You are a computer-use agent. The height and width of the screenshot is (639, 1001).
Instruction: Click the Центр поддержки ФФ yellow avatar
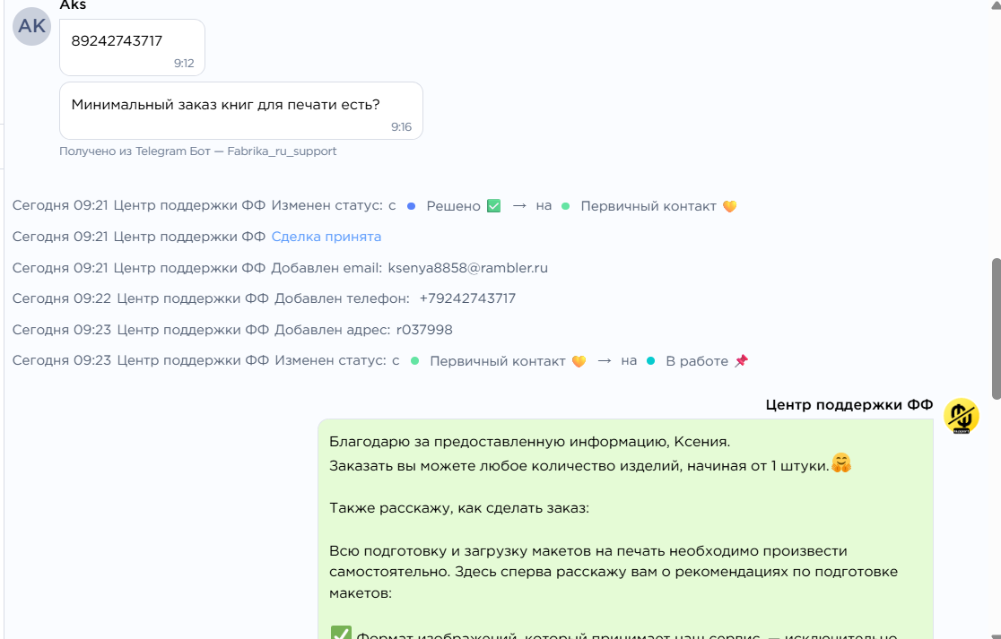point(961,416)
